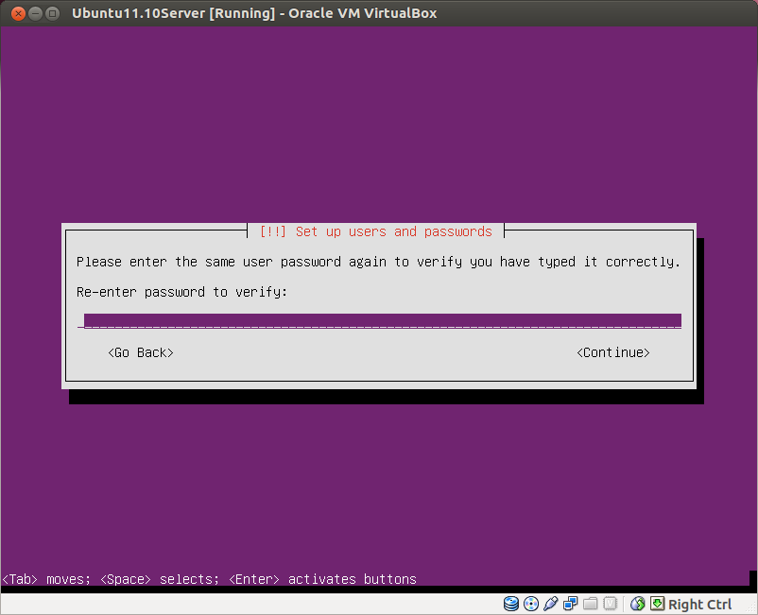Image resolution: width=758 pixels, height=615 pixels.
Task: Minimize the VirtualBox window
Action: click(34, 13)
